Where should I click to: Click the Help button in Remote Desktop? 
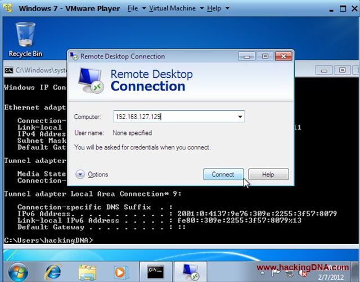click(268, 175)
